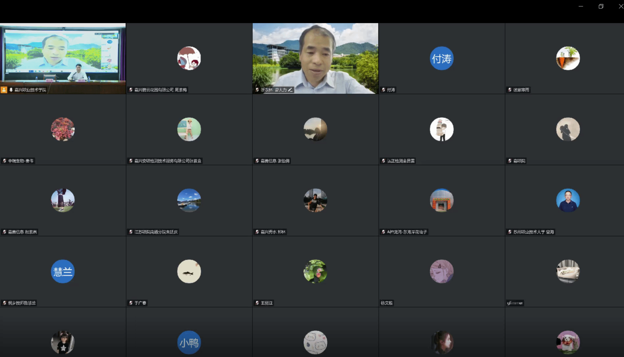
Task: Click the microphone icon beside 嘉兴职业技术学院 label
Action: (11, 90)
